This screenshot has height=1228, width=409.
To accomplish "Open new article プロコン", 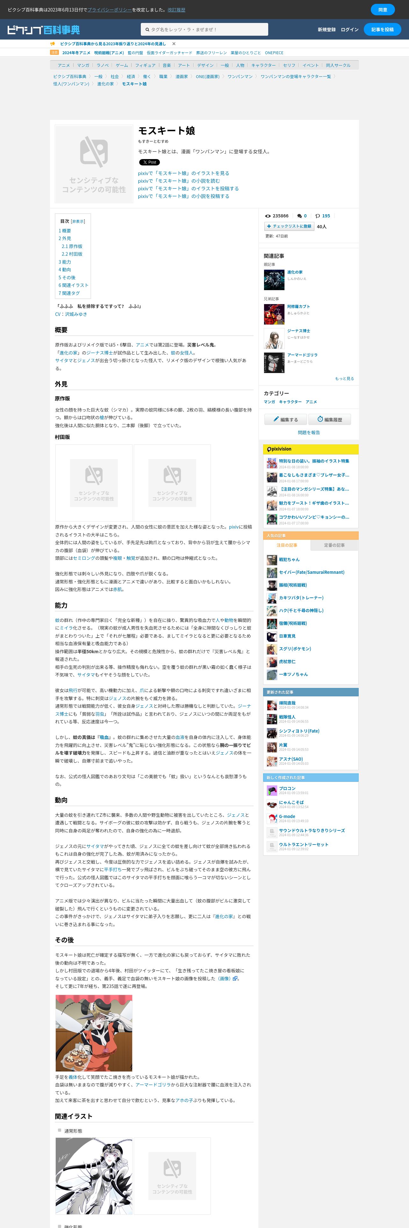I will coord(287,788).
